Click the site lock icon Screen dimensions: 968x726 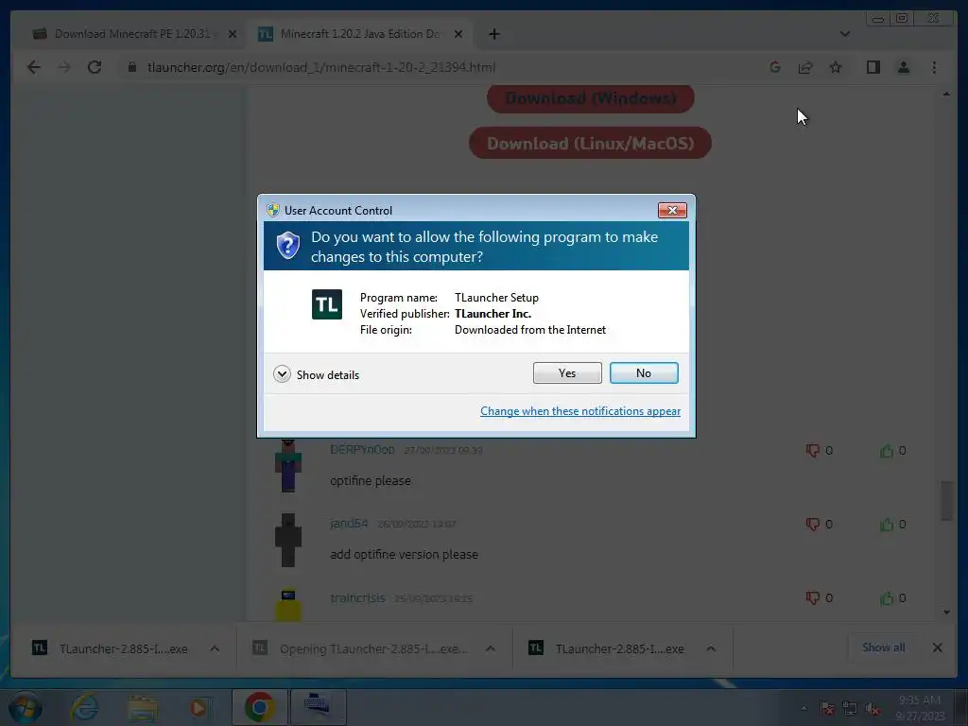click(131, 67)
